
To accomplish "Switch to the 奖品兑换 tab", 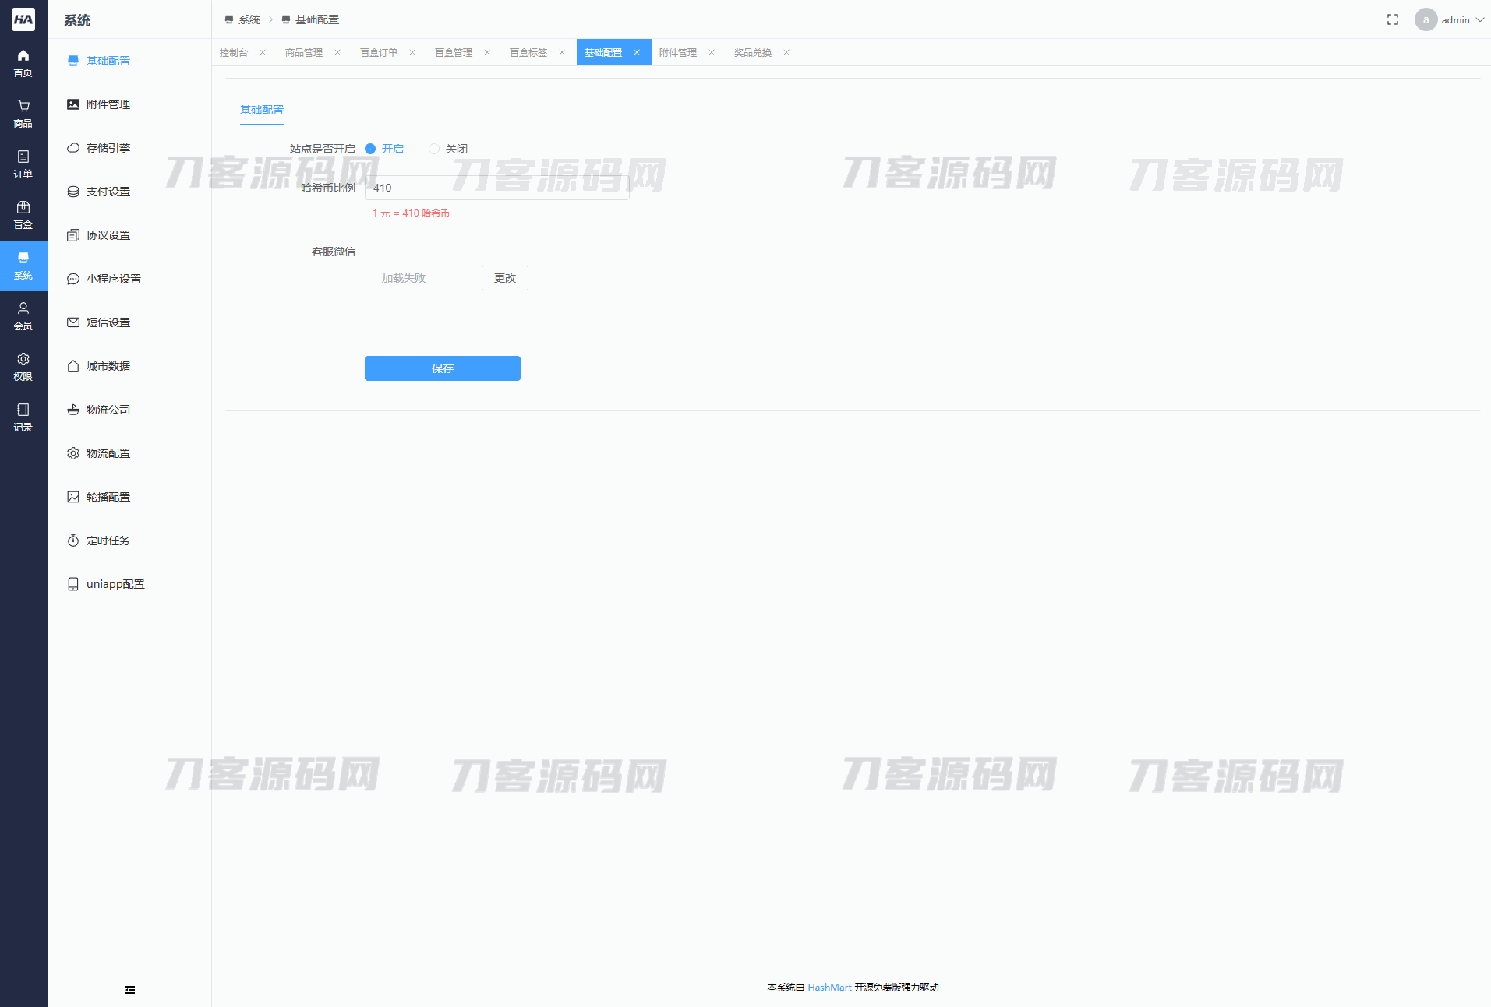I will click(753, 52).
